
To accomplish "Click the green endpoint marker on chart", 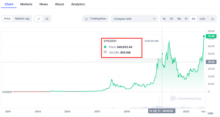I will tap(204, 36).
